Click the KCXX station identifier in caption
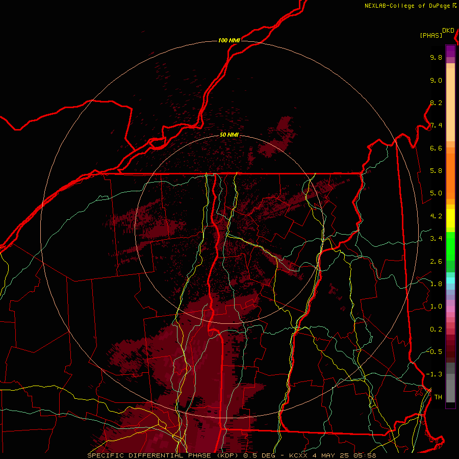Image resolution: width=459 pixels, height=459 pixels. [x=299, y=455]
